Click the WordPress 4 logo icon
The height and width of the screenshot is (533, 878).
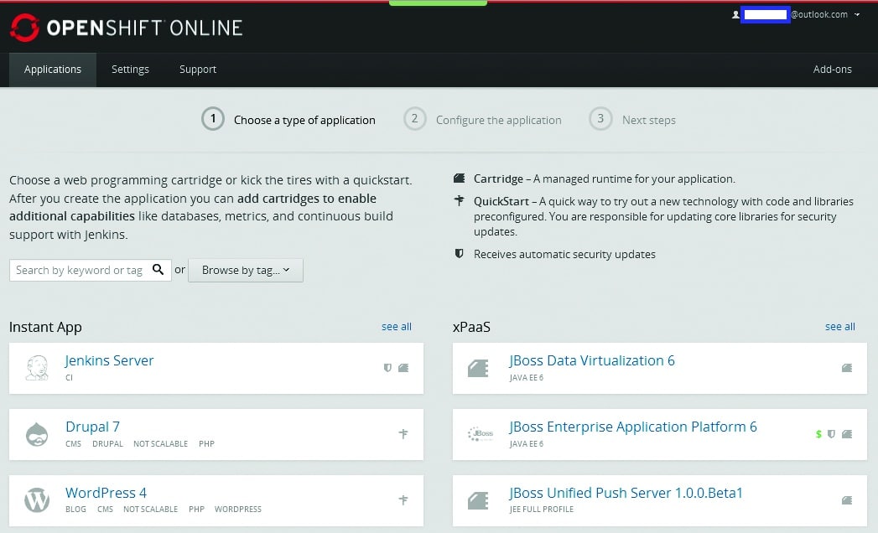pos(37,500)
